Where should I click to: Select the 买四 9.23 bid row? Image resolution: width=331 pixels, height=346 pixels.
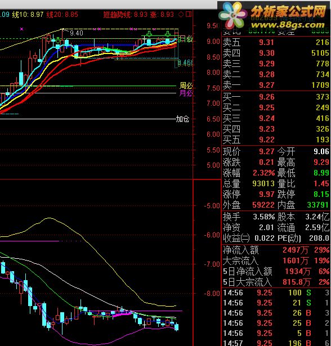pyautogui.click(x=276, y=129)
